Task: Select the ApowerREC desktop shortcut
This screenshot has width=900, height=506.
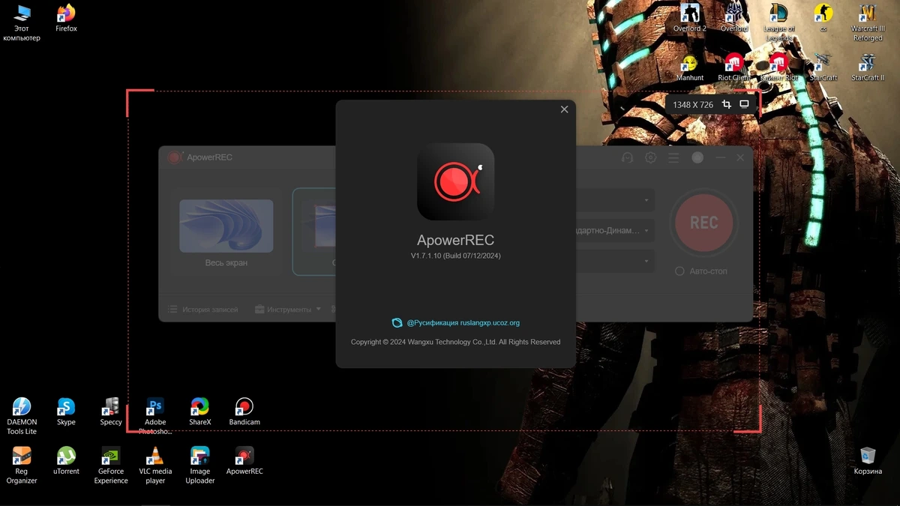Action: click(x=244, y=460)
